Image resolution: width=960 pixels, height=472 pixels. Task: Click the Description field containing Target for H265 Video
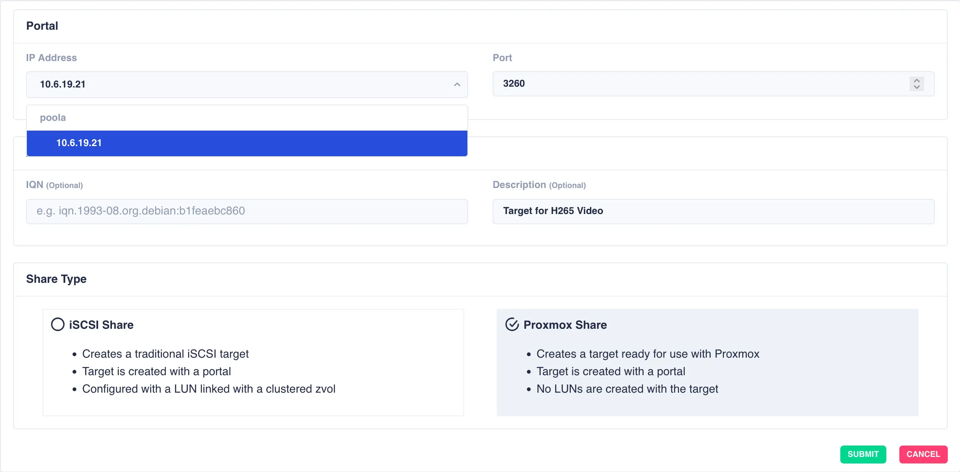(x=713, y=211)
